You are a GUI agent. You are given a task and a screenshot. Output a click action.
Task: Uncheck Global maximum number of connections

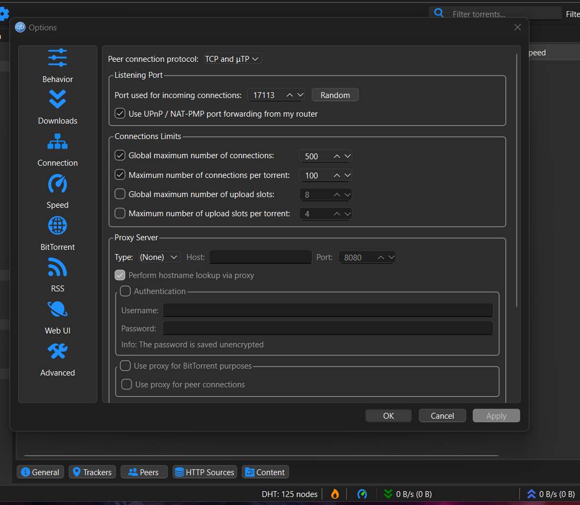click(x=120, y=156)
